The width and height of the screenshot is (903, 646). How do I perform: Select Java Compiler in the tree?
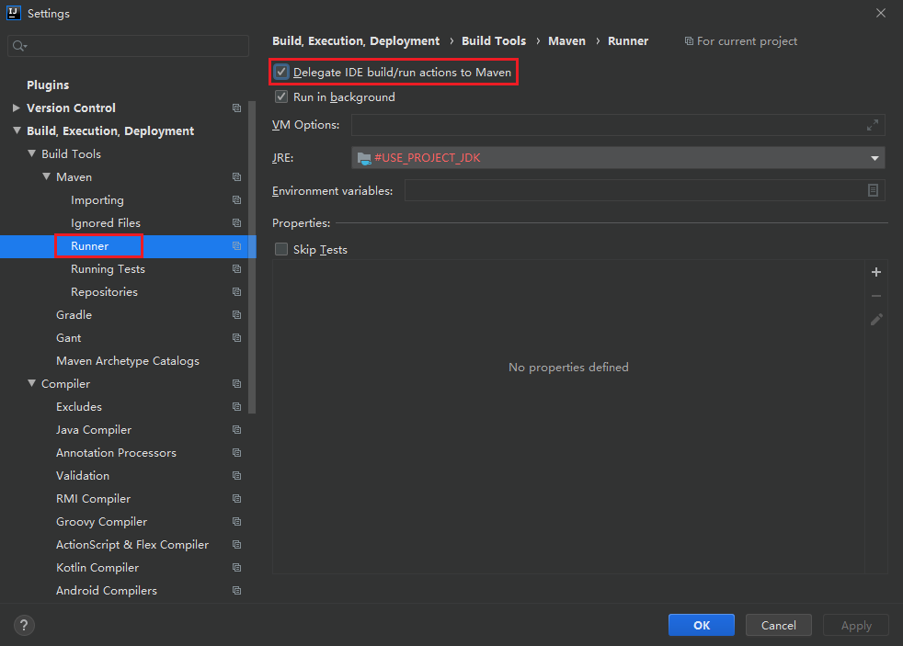point(93,430)
